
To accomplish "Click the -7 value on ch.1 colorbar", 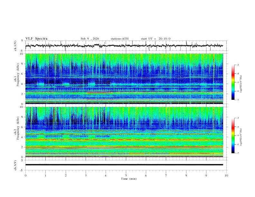I will 237,100.
